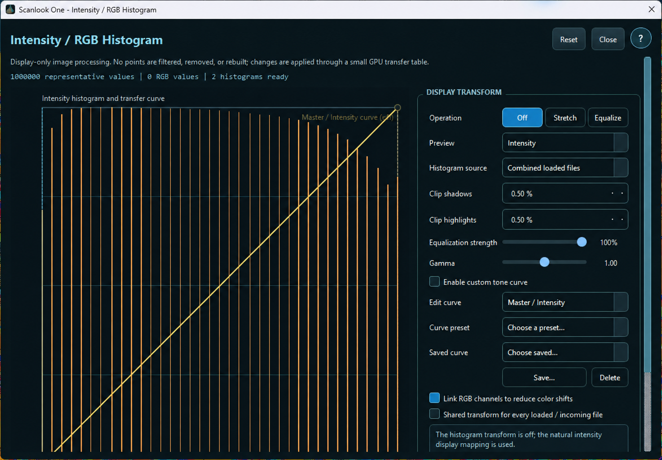Uncheck Link RGB channels to reduce color shifts
Screen dimensions: 662x460
[434, 398]
